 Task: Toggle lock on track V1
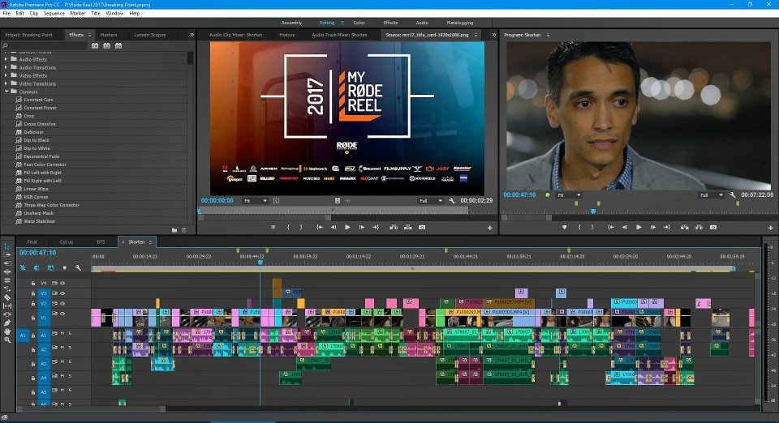(x=33, y=318)
